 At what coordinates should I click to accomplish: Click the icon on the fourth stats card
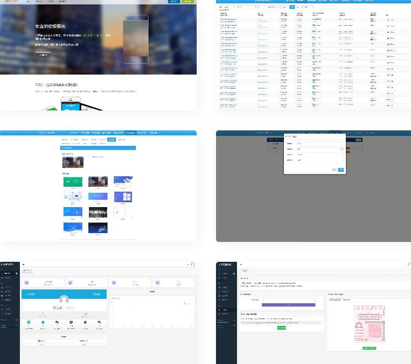(157, 282)
